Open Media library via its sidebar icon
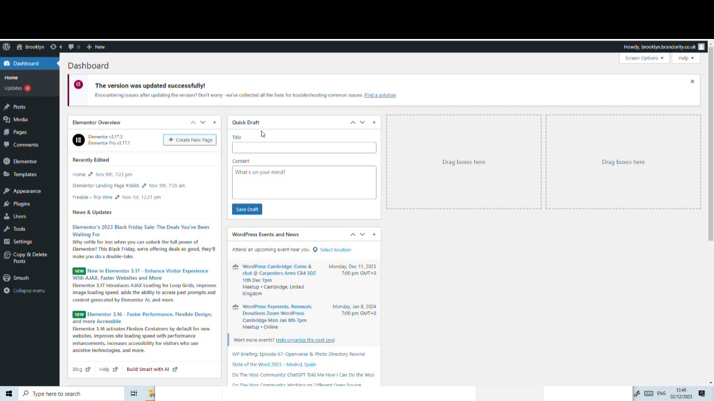714x401 pixels. [7, 119]
